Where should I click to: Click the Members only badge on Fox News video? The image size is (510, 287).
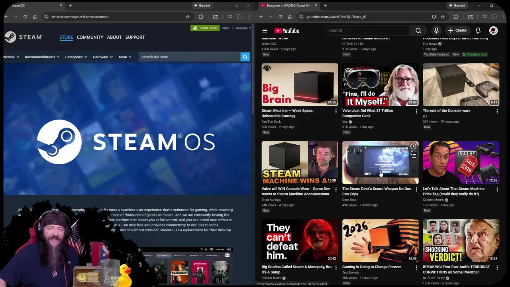(x=475, y=55)
